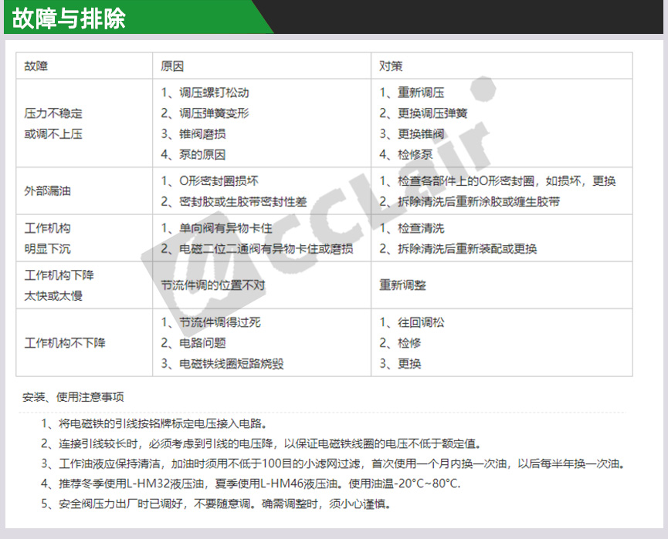
Task: Select the 工作机构不下降 fault cell
Action: [65, 342]
